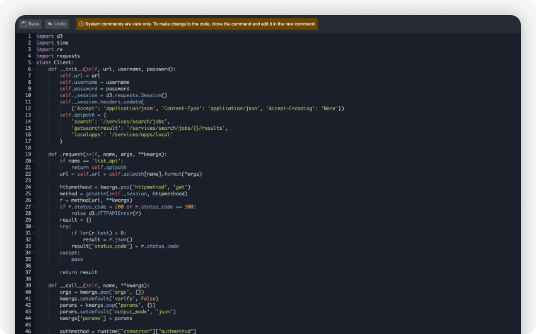The width and height of the screenshot is (536, 334).
Task: Click the warning icon in the orange banner
Action: [x=81, y=24]
